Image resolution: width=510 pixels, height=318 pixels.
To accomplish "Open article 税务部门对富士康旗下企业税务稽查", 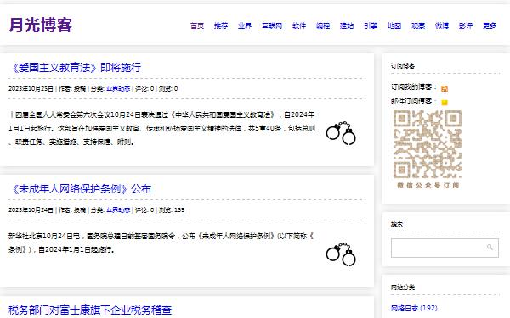I will (x=90, y=310).
